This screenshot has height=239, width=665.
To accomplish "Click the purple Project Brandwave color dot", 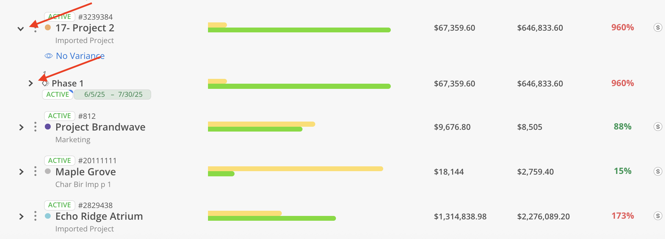I will (x=48, y=127).
